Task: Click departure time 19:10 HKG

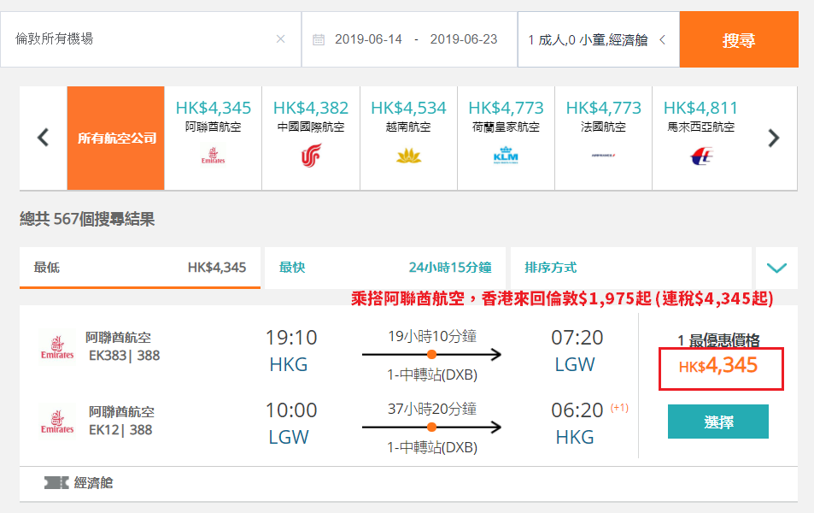Action: pos(290,351)
